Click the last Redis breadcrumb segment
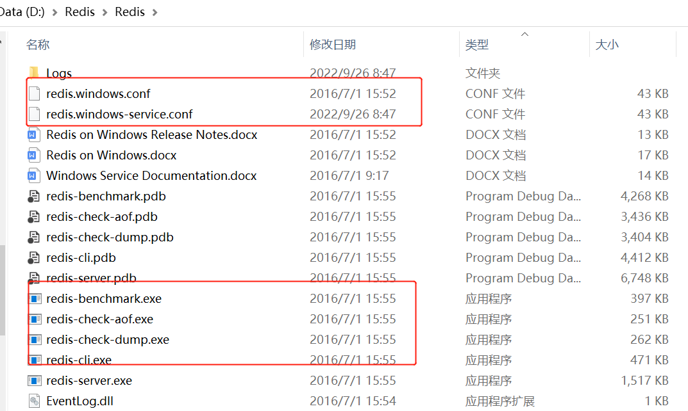 tap(130, 12)
